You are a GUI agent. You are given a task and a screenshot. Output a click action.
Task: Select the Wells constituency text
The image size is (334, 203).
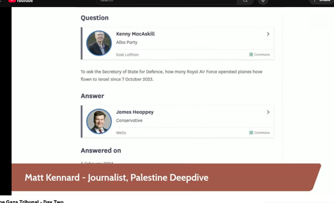(x=121, y=133)
